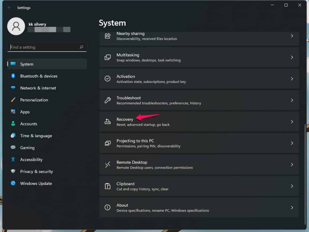Open Gaming settings label
This screenshot has width=309, height=232.
[x=27, y=148]
